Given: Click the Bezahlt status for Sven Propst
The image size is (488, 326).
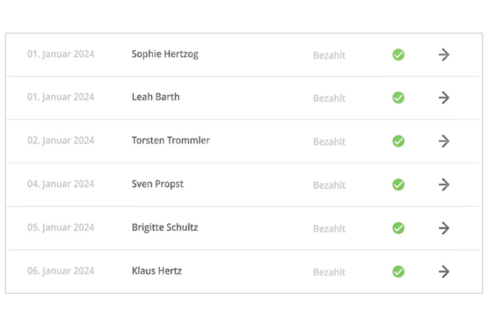Looking at the screenshot, I should pos(329,185).
